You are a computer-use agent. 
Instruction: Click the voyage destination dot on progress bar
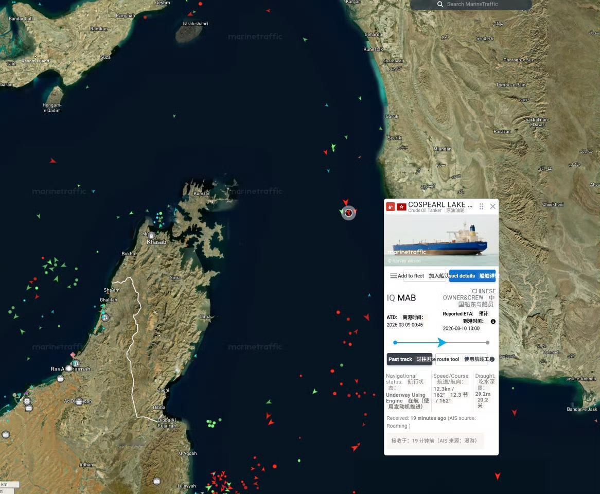[x=487, y=343]
